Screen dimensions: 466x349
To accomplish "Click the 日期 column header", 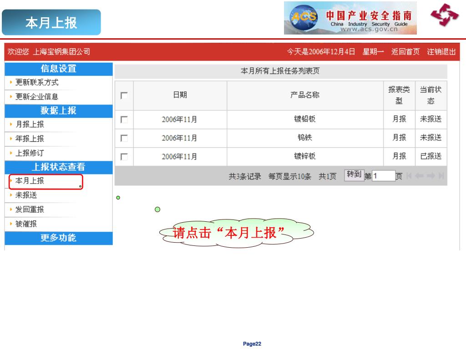I will pos(180,95).
